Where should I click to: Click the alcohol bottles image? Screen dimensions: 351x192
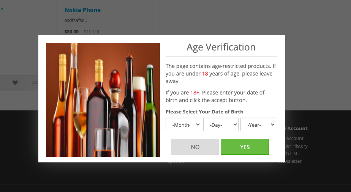click(x=103, y=100)
